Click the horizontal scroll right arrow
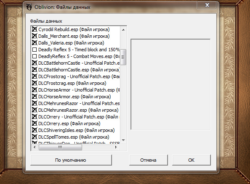The width and height of the screenshot is (250, 184). tap(116, 147)
